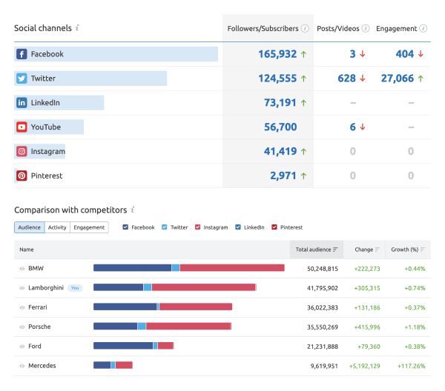445x391 pixels.
Task: Click Lamborghini's dark blue Facebook bar segment
Action: click(119, 287)
